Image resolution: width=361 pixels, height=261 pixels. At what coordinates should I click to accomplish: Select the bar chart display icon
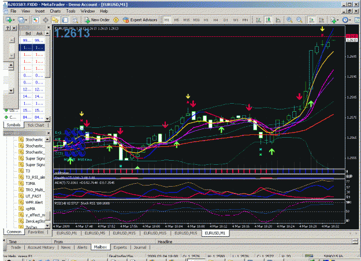coord(259,20)
